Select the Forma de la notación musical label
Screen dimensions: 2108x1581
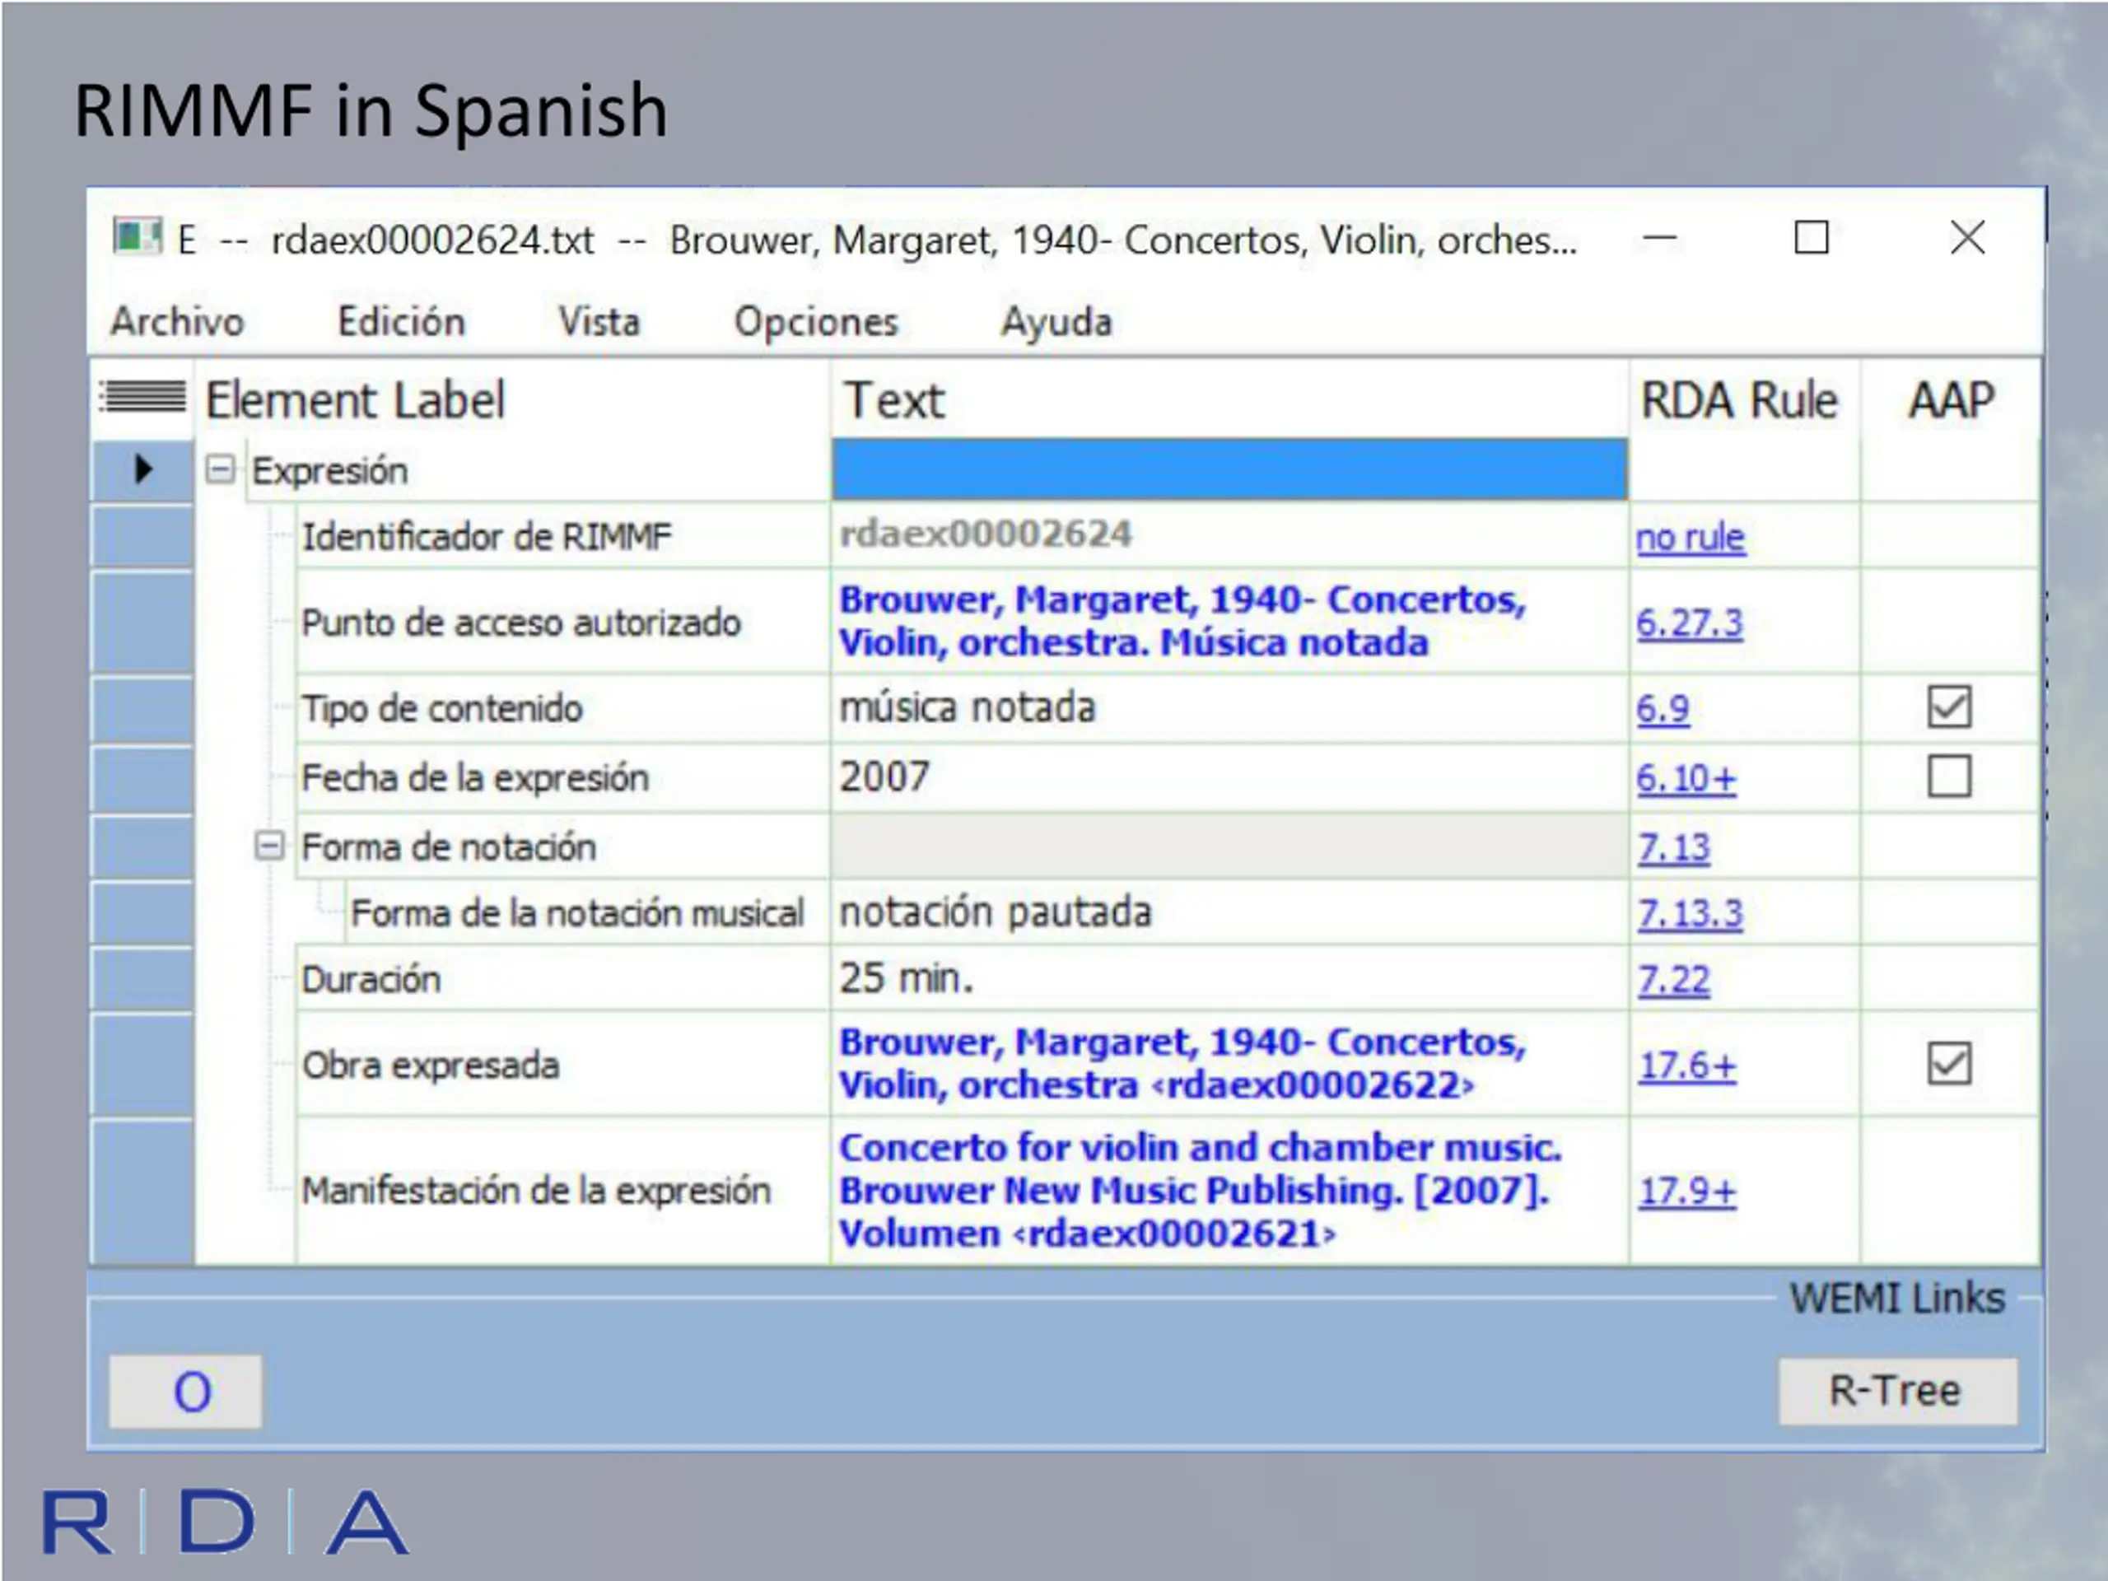point(577,913)
